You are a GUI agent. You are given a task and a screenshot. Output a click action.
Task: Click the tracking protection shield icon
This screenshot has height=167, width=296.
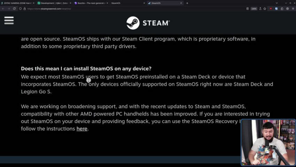(x=20, y=9)
